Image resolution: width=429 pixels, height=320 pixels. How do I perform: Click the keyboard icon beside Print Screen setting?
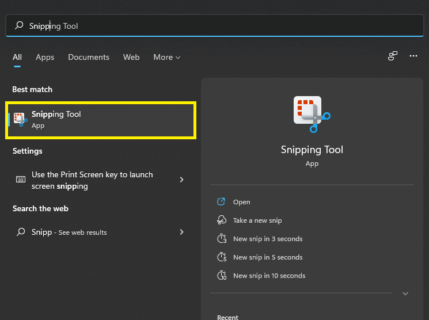[21, 180]
